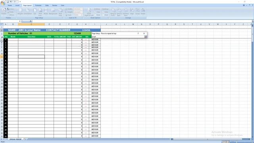The image size is (254, 143).
Task: Click the Description header cell
Action: [31, 37]
